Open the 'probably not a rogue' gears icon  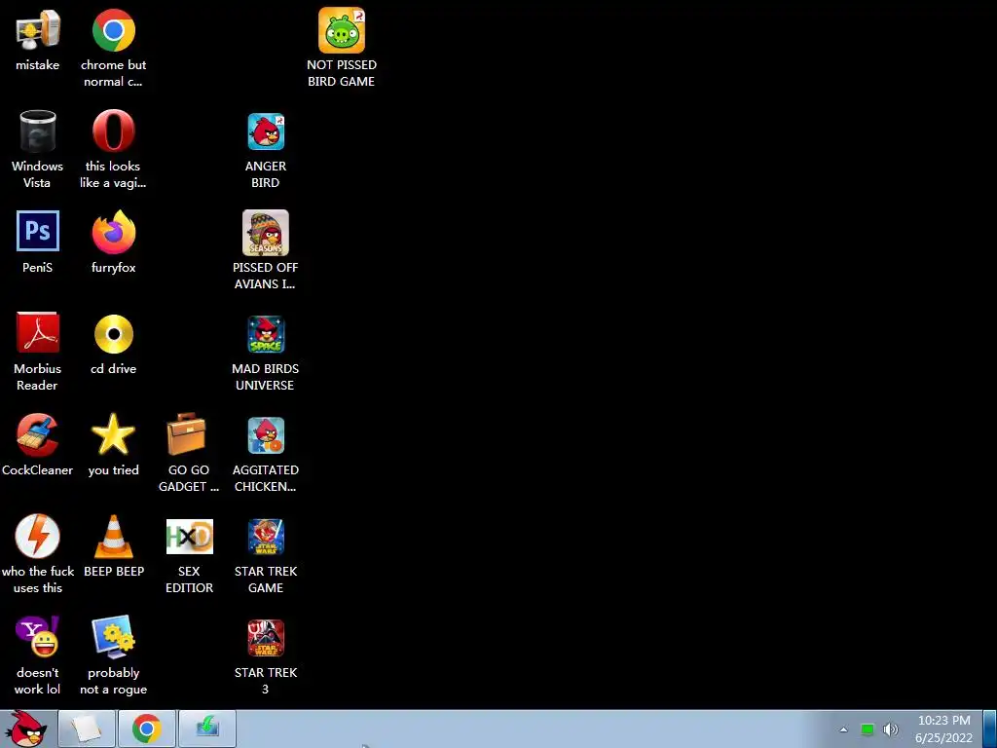[114, 637]
